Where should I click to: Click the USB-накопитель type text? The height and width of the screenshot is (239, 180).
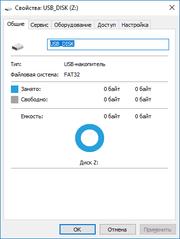tap(85, 64)
